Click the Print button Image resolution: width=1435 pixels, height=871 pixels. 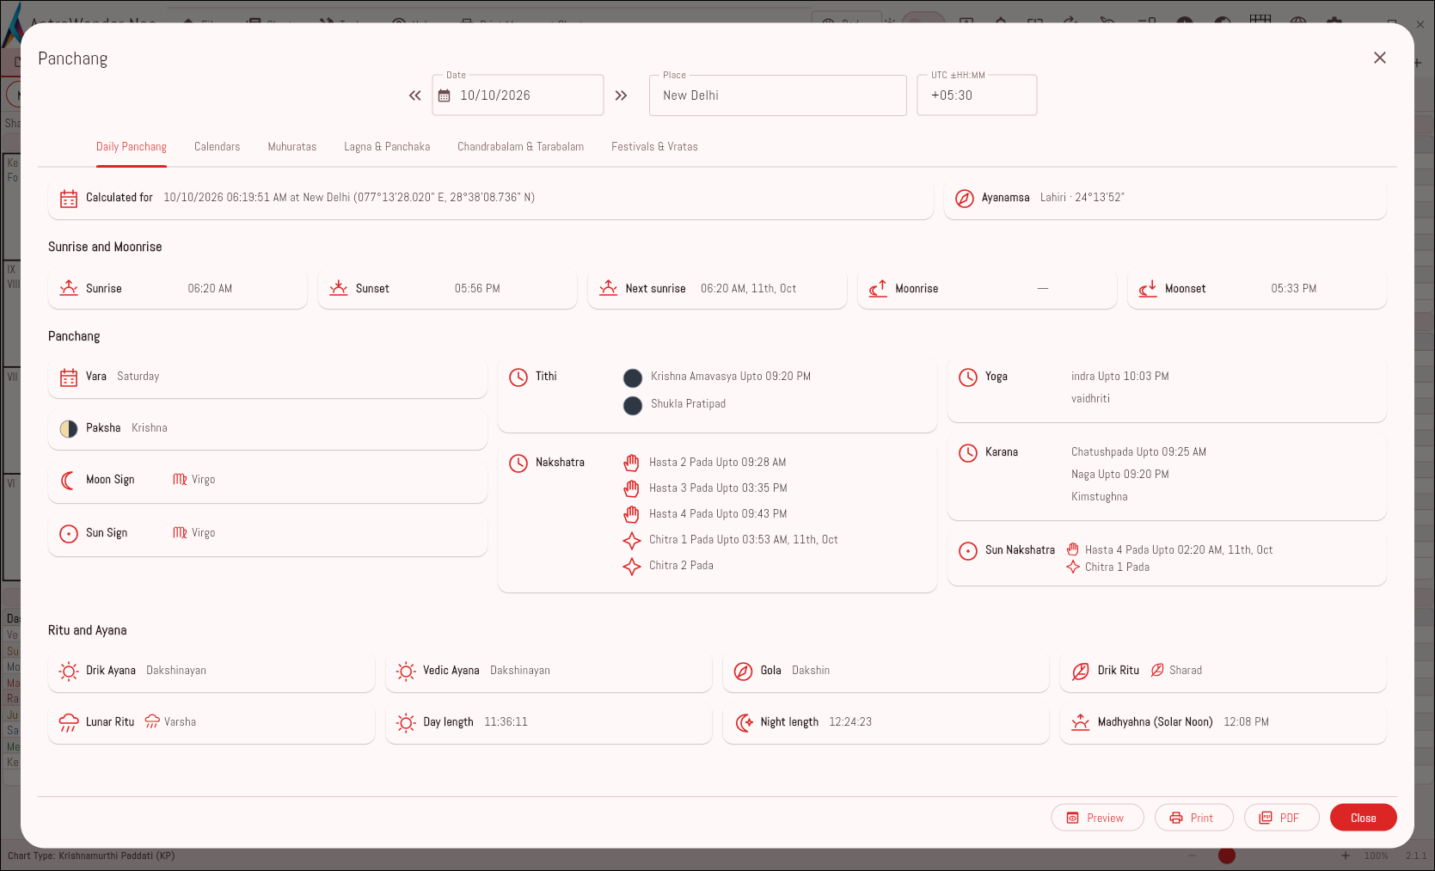[1193, 818]
